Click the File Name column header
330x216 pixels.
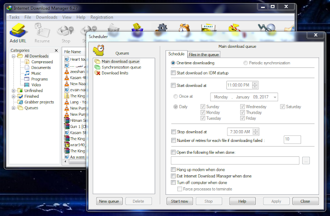73,51
